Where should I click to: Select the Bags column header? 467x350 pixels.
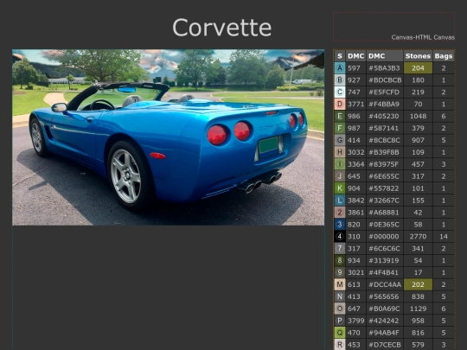[x=444, y=56]
